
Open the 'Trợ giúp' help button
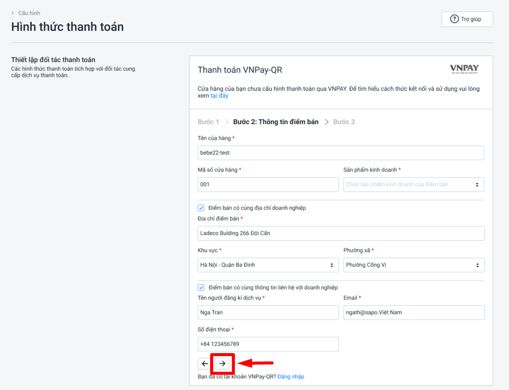click(x=467, y=19)
